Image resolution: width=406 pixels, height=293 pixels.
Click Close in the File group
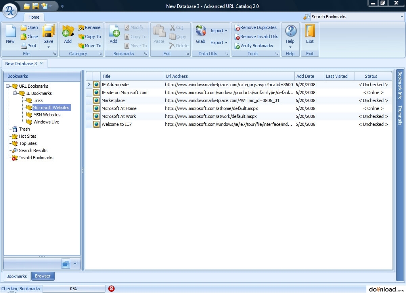29,37
